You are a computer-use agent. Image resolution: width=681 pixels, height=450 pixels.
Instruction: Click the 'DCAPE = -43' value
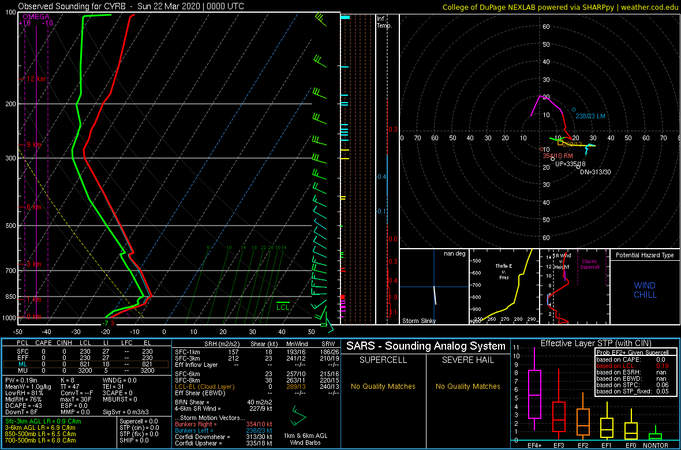[x=24, y=406]
